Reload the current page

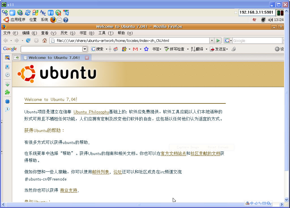click(x=28, y=41)
